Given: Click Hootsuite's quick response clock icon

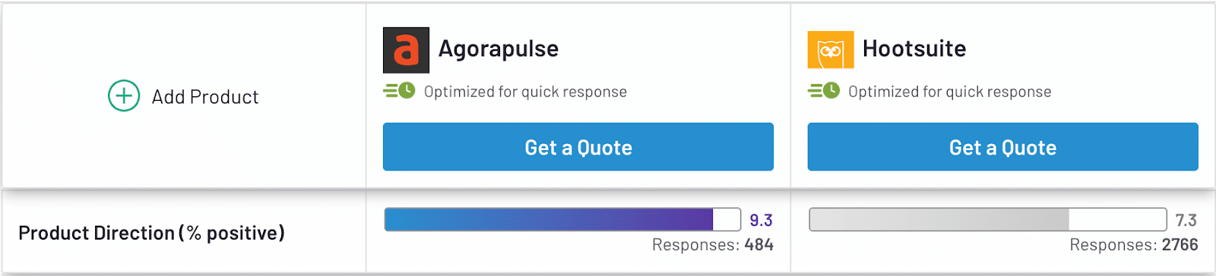Looking at the screenshot, I should coord(824,91).
